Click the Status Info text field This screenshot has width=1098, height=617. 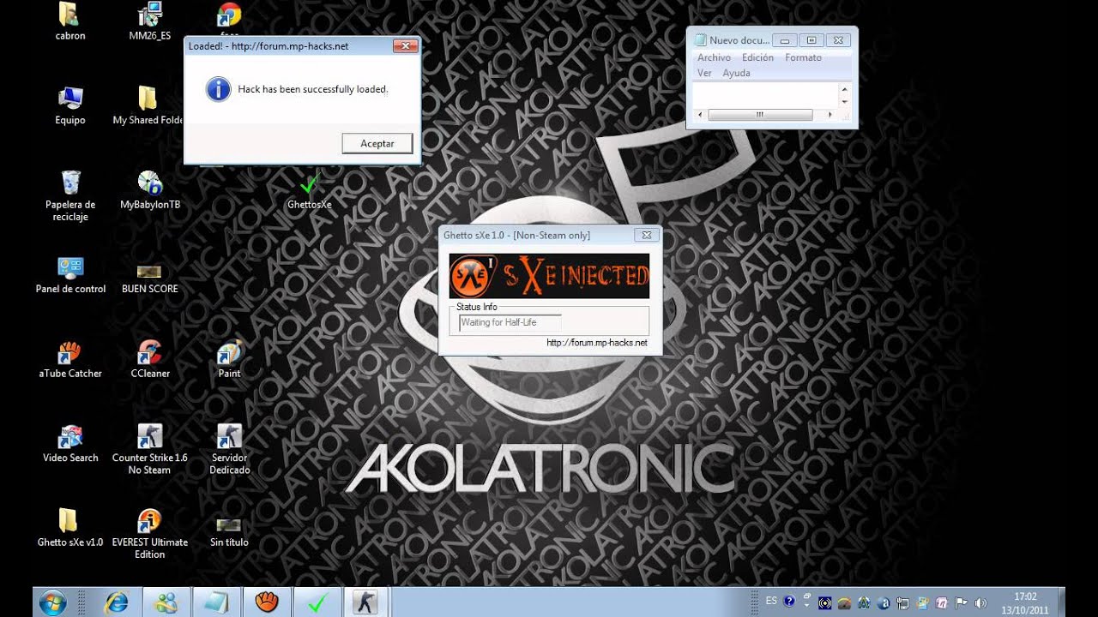tap(510, 323)
